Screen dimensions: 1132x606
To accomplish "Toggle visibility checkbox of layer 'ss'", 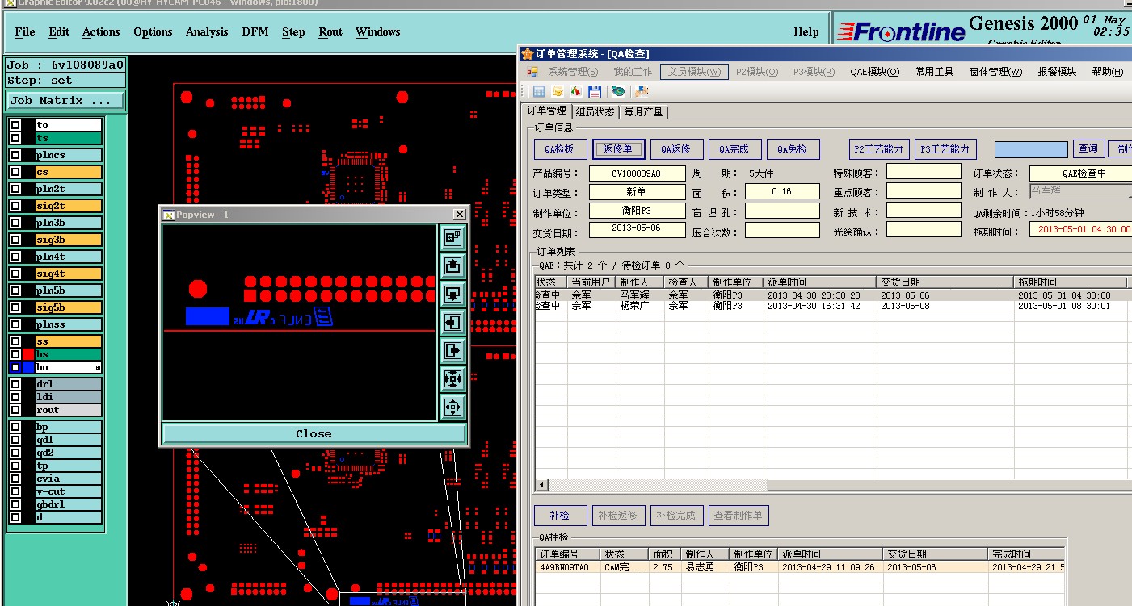I will click(15, 341).
